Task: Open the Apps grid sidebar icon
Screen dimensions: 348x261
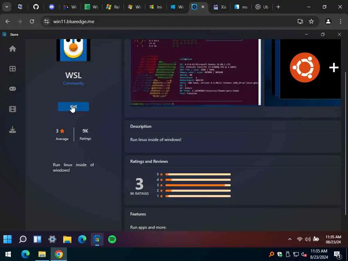Action: pyautogui.click(x=13, y=69)
